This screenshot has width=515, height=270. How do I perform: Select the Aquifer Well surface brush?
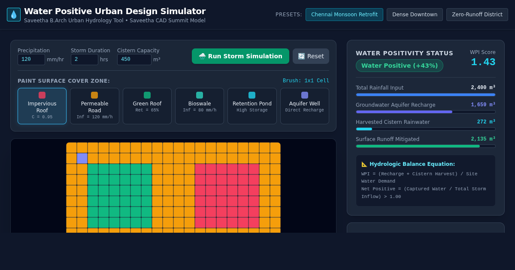[305, 106]
